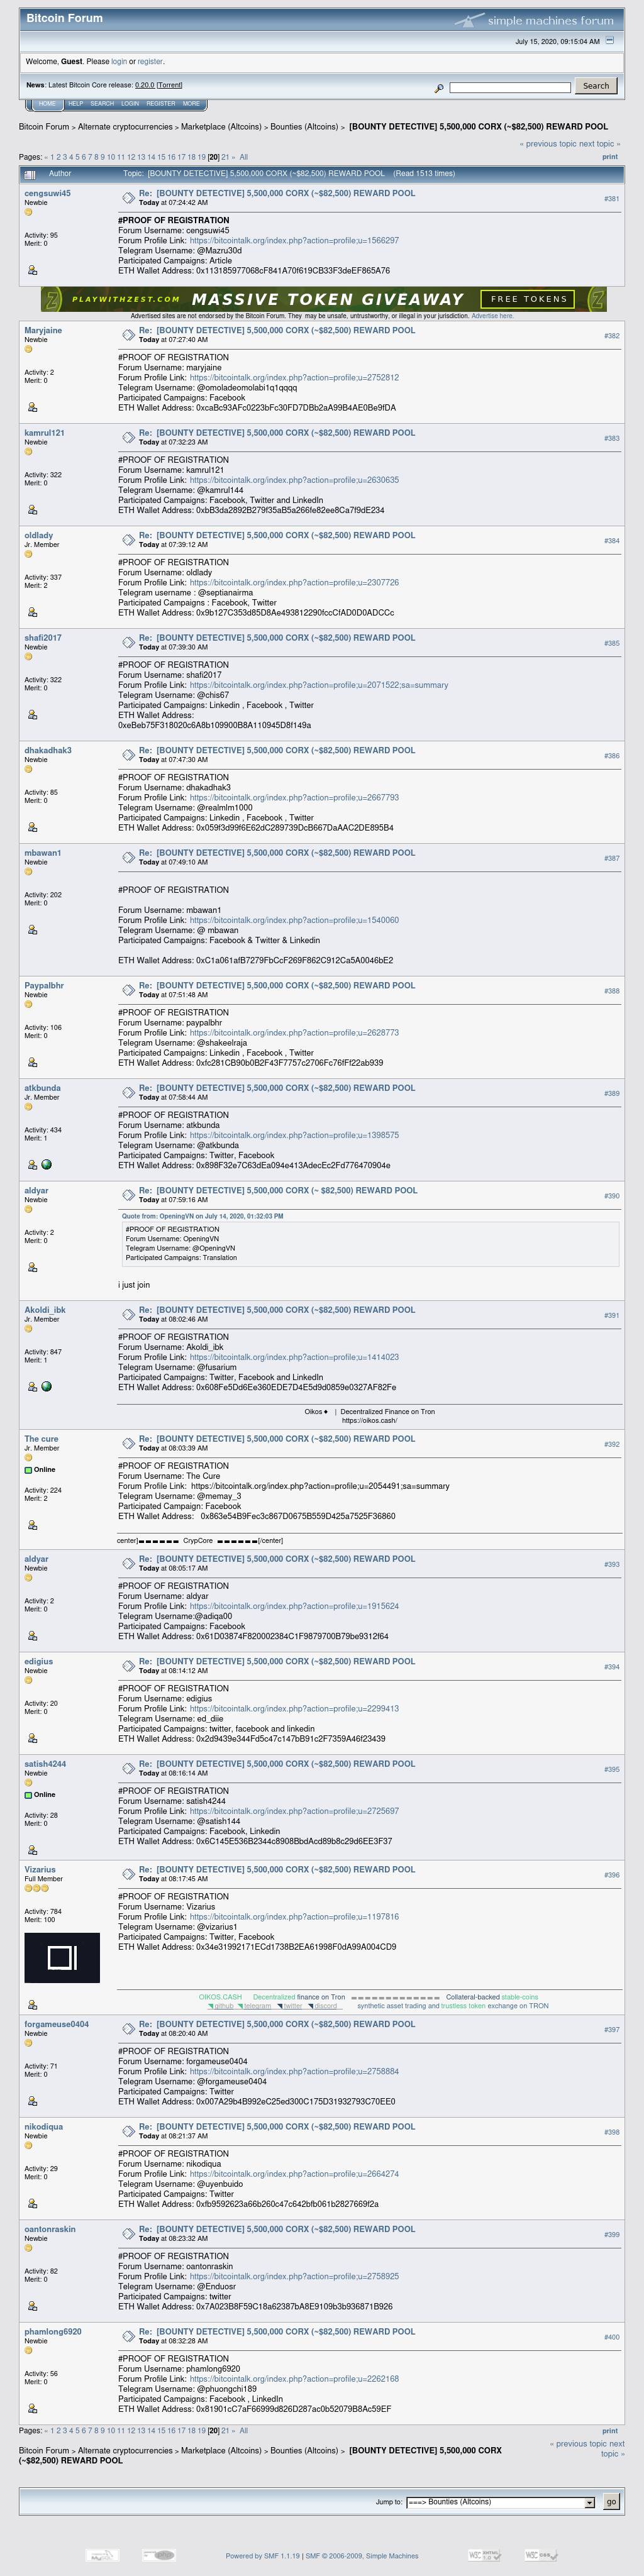Open the LOGIN menu tab
Image resolution: width=644 pixels, height=2576 pixels.
click(x=130, y=104)
